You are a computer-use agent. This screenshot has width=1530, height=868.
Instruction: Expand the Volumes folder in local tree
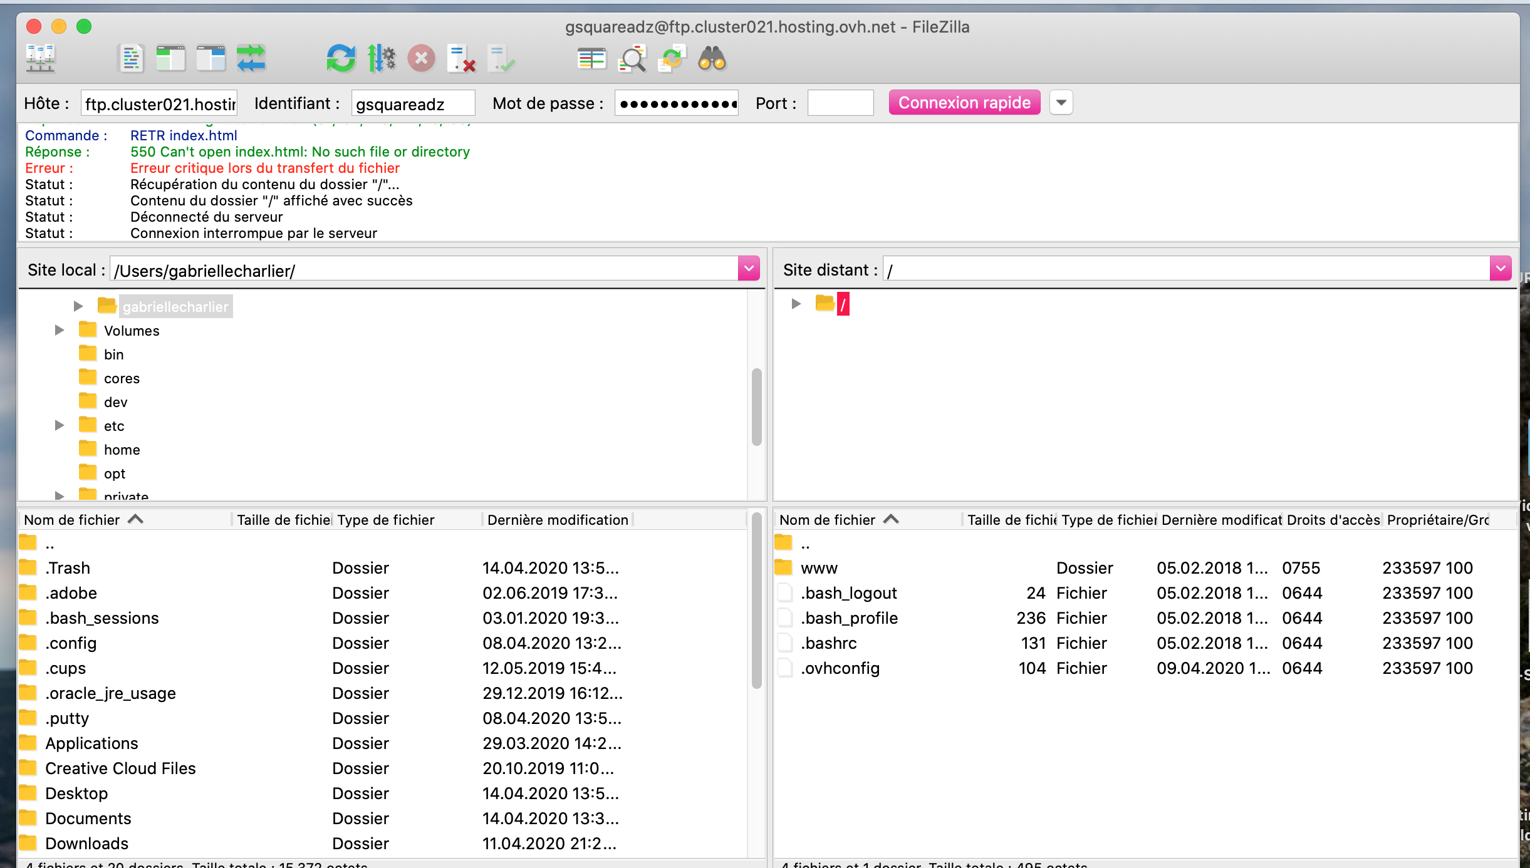60,330
